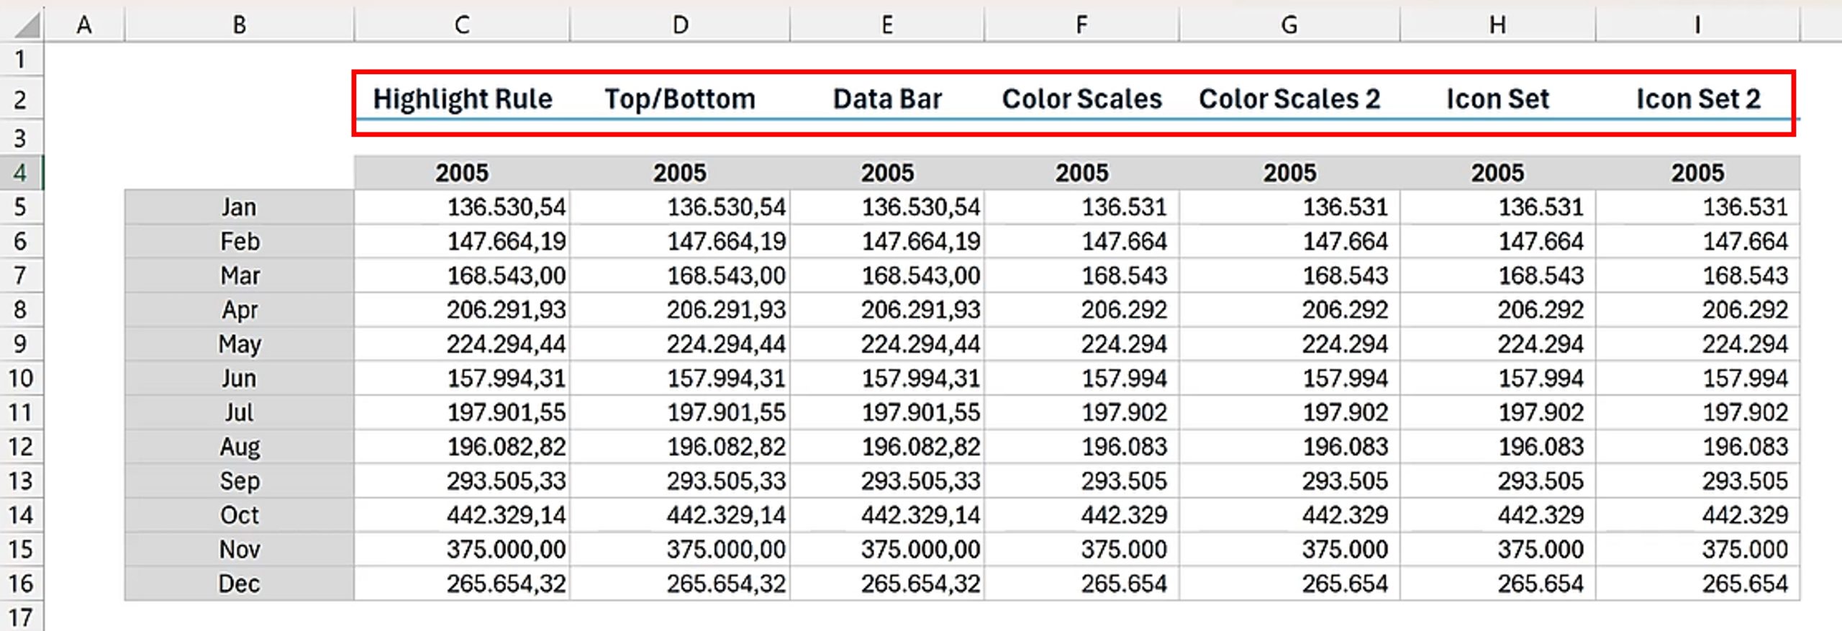
Task: Click the Select All corner triangle
Action: click(x=27, y=26)
